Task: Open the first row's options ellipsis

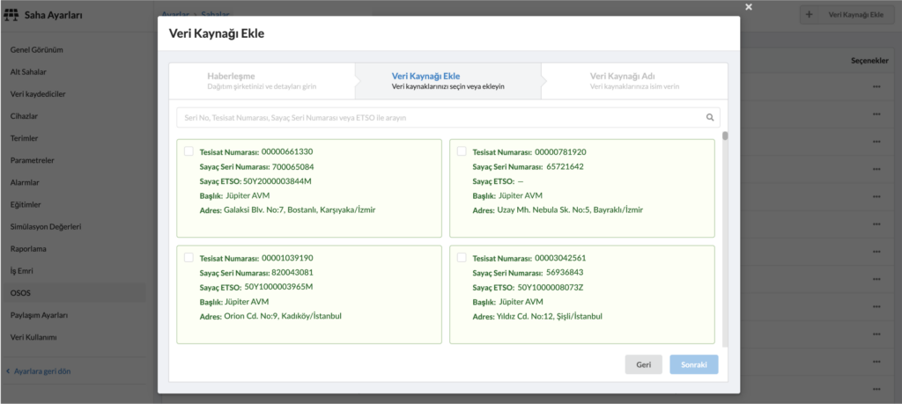Action: pos(876,87)
